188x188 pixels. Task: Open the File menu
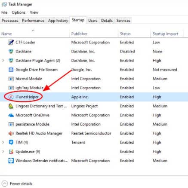pos(4,12)
